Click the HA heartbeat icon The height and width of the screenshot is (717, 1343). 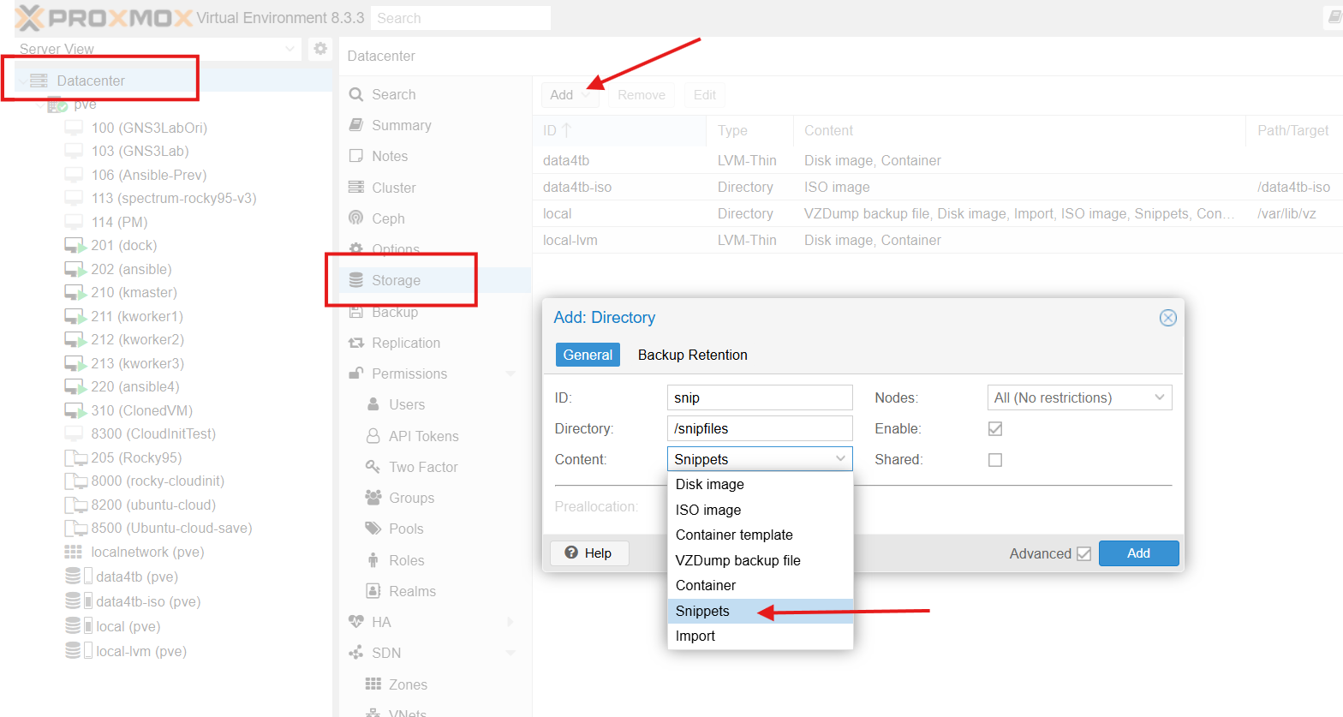pos(356,622)
